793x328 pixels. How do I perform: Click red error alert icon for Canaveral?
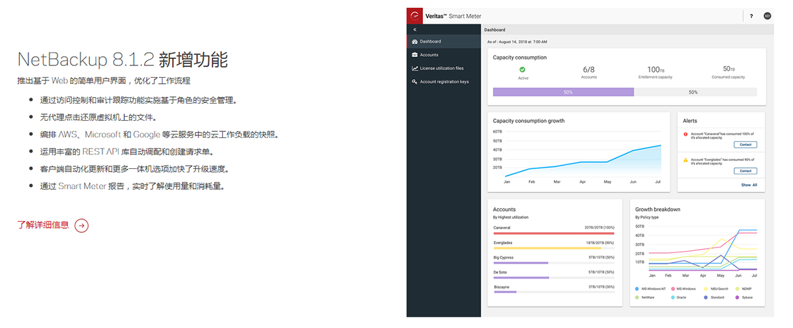click(685, 135)
